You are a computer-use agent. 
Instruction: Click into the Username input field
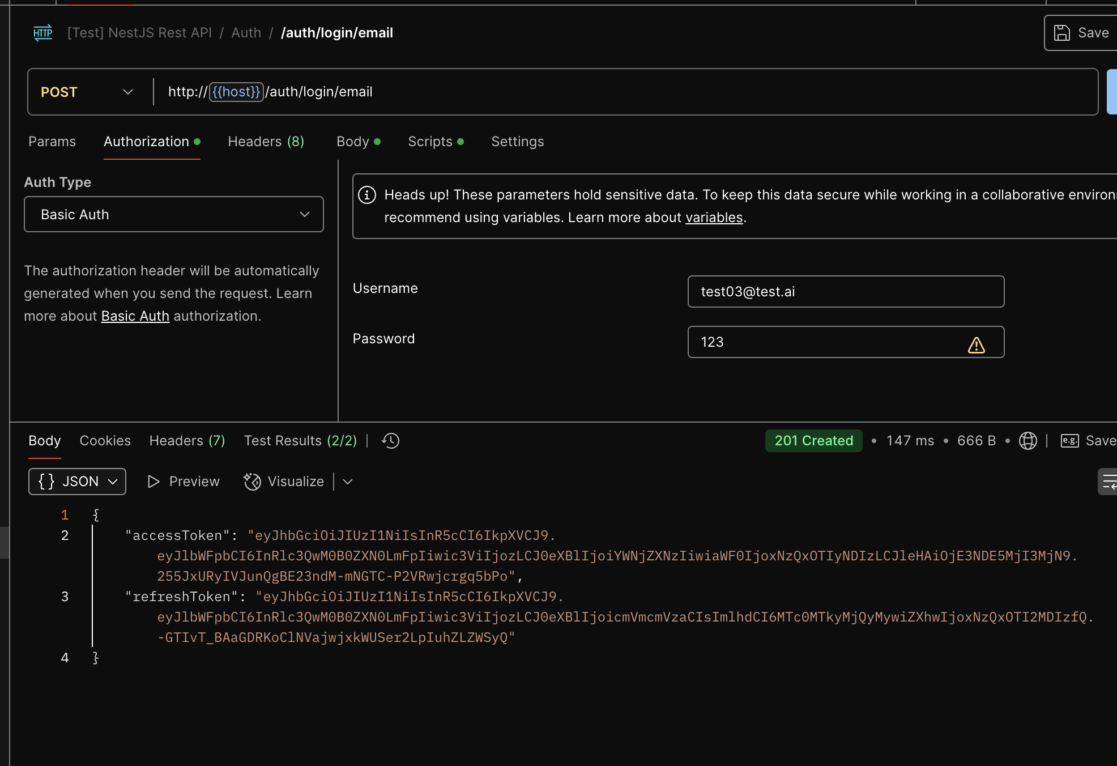pyautogui.click(x=845, y=292)
